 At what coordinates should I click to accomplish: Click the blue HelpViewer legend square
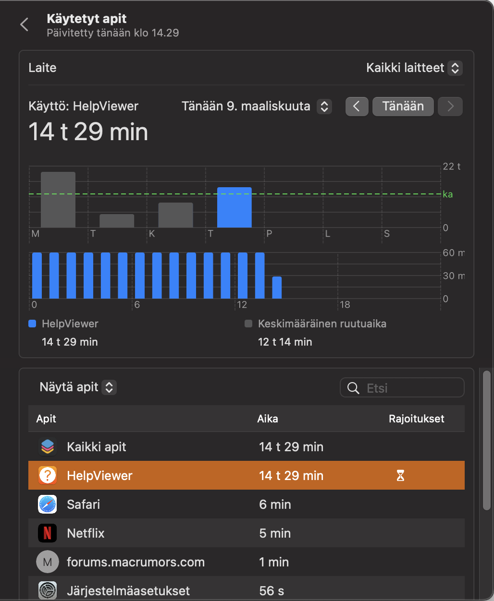pos(32,324)
